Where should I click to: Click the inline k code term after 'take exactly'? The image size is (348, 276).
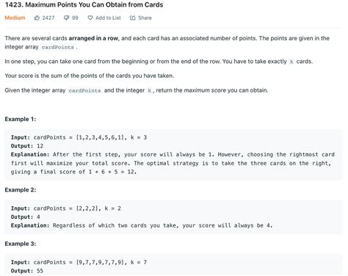pos(291,62)
